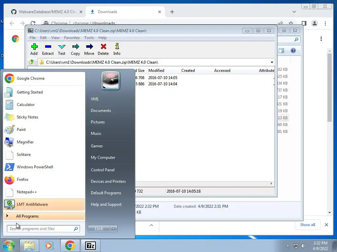Image resolution: width=337 pixels, height=252 pixels.
Task: Click the volume icon in system tray
Action: [304, 246]
